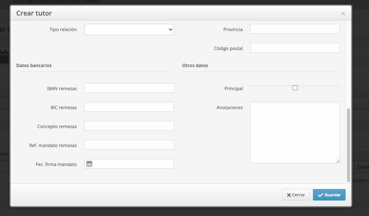Click the Anotaciones resize handle corner
The image size is (369, 216).
[338, 161]
